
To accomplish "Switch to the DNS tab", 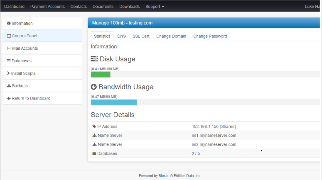I will point(121,36).
